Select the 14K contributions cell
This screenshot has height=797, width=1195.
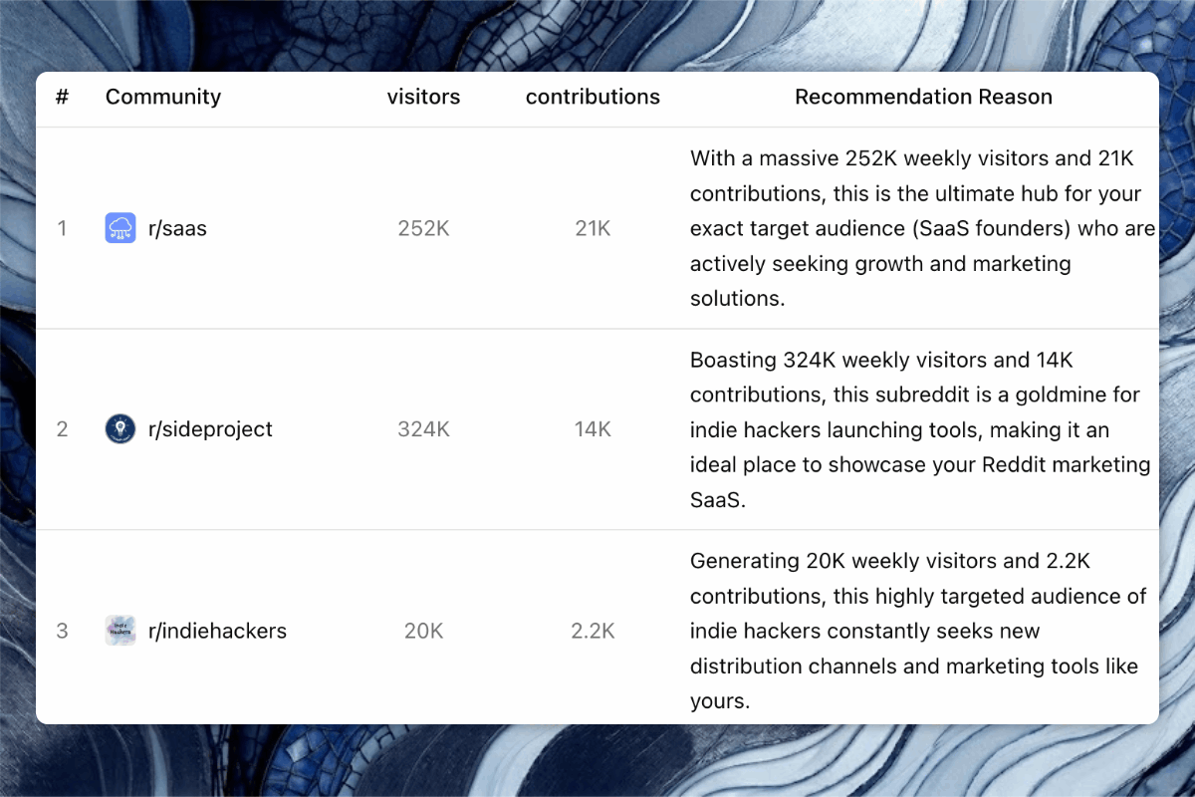tap(593, 429)
